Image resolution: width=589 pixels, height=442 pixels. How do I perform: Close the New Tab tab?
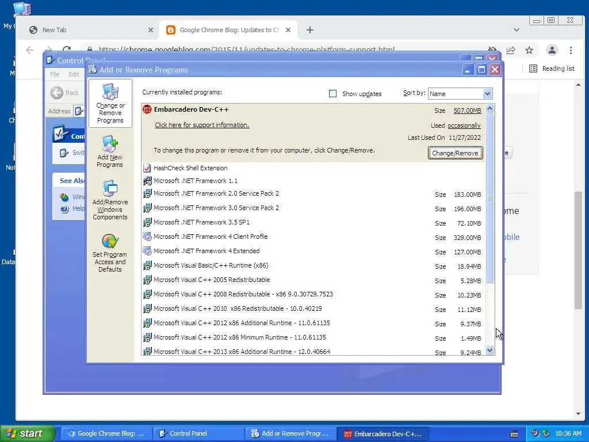coord(151,30)
